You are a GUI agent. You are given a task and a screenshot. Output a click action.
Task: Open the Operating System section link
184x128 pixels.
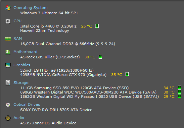pyautogui.click(x=30, y=8)
